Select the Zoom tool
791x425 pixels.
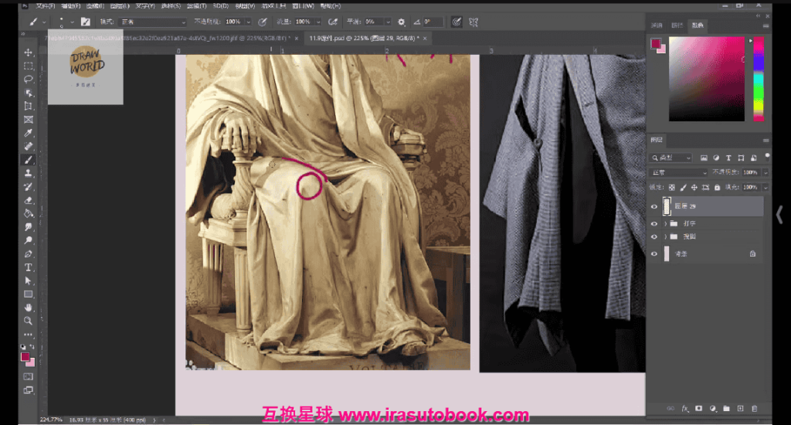(x=29, y=321)
